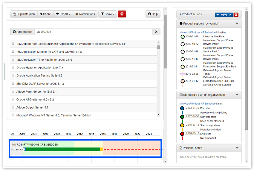
Task: Click the green standard-use bar on the timeline
Action: point(63,149)
